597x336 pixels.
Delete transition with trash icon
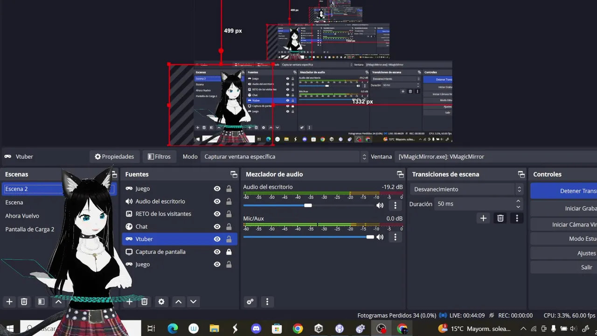click(500, 218)
